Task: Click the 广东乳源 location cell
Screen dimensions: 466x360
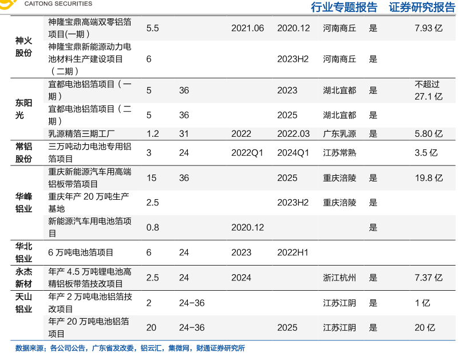Action: [339, 134]
